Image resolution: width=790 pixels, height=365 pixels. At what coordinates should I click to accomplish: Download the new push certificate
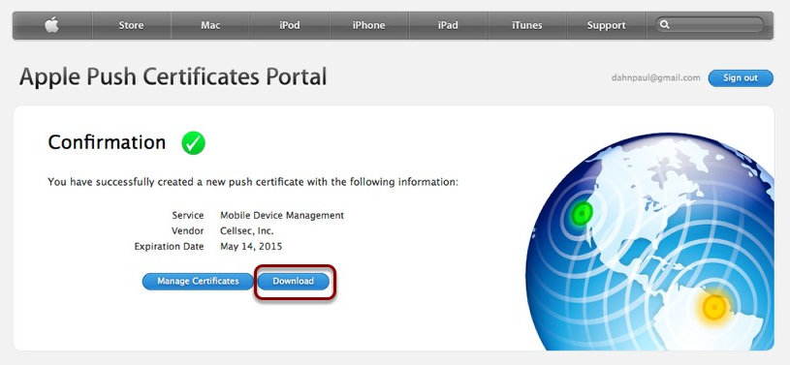pos(294,282)
